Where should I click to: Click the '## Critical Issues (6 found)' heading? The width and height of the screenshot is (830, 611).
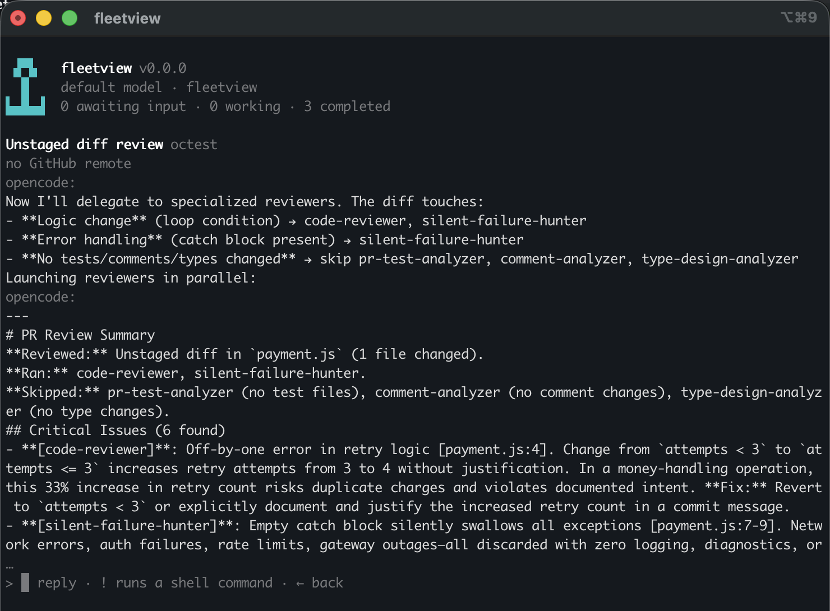(x=116, y=431)
